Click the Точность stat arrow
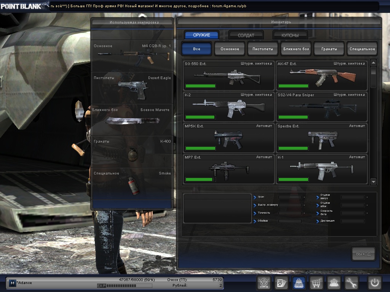The width and height of the screenshot is (390, 292). 255,213
